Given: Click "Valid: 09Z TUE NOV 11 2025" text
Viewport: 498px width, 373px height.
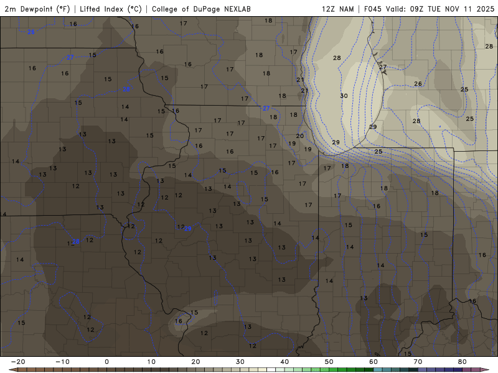Looking at the screenshot, I should coord(440,9).
